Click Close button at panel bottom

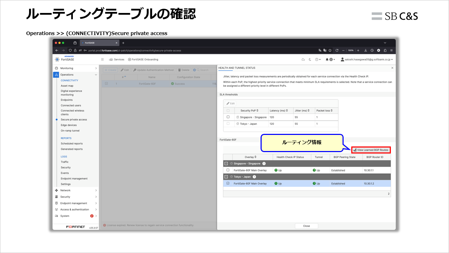(306, 226)
